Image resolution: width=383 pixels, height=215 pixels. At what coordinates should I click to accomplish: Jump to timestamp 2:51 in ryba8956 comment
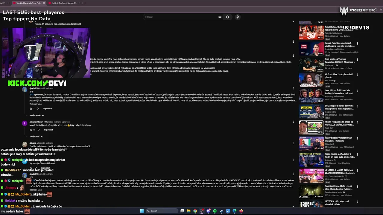pyautogui.click(x=31, y=95)
